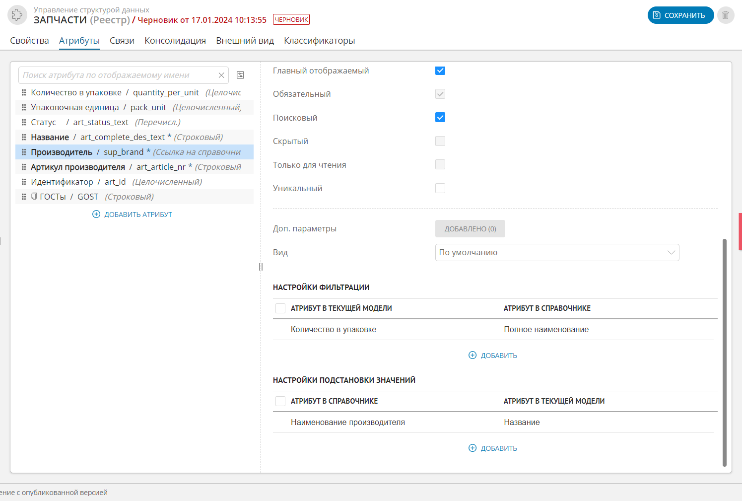Toggle Поисковый checkbox

coord(440,117)
